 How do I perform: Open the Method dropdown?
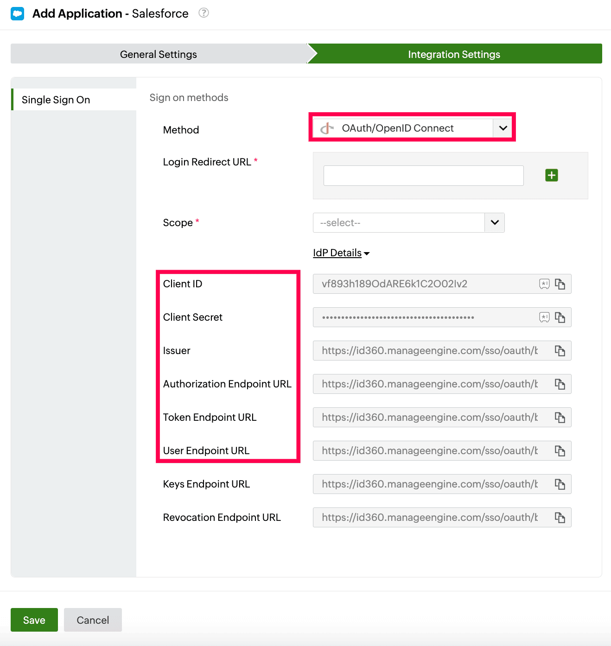[x=503, y=128]
